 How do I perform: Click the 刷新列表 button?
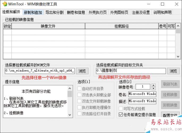170,84
